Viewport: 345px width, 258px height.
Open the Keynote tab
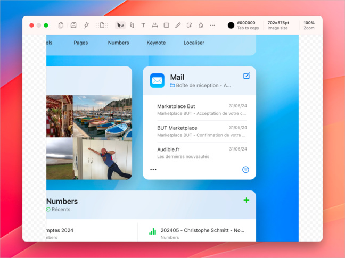coord(156,43)
